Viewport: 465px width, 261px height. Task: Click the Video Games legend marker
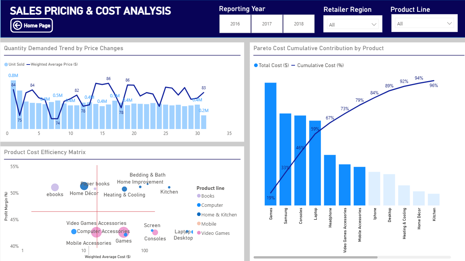click(199, 233)
